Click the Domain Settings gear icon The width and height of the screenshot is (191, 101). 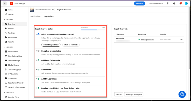[6, 61]
